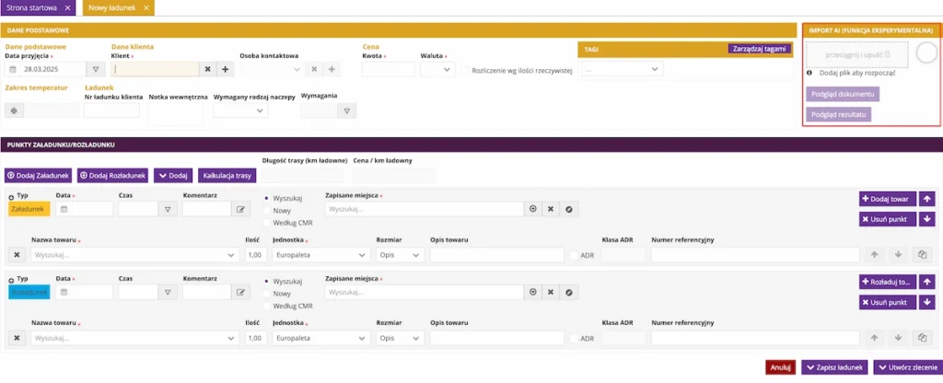Click Dodaj Rozładunek button
This screenshot has width=943, height=383.
[x=113, y=175]
